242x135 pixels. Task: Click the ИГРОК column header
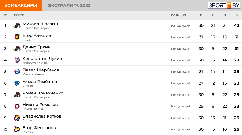tap(19, 15)
